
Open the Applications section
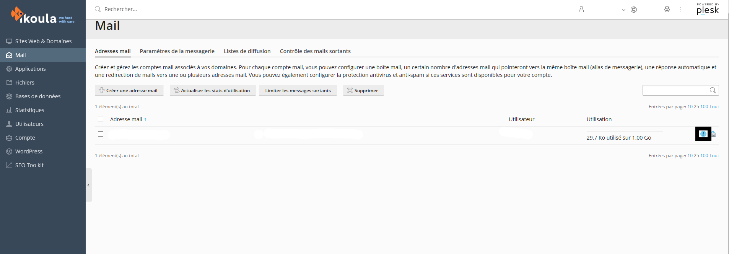point(43,69)
